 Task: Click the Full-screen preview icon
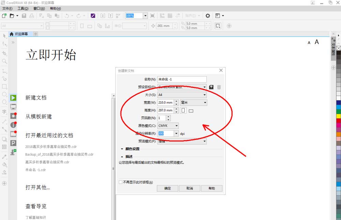152,16
